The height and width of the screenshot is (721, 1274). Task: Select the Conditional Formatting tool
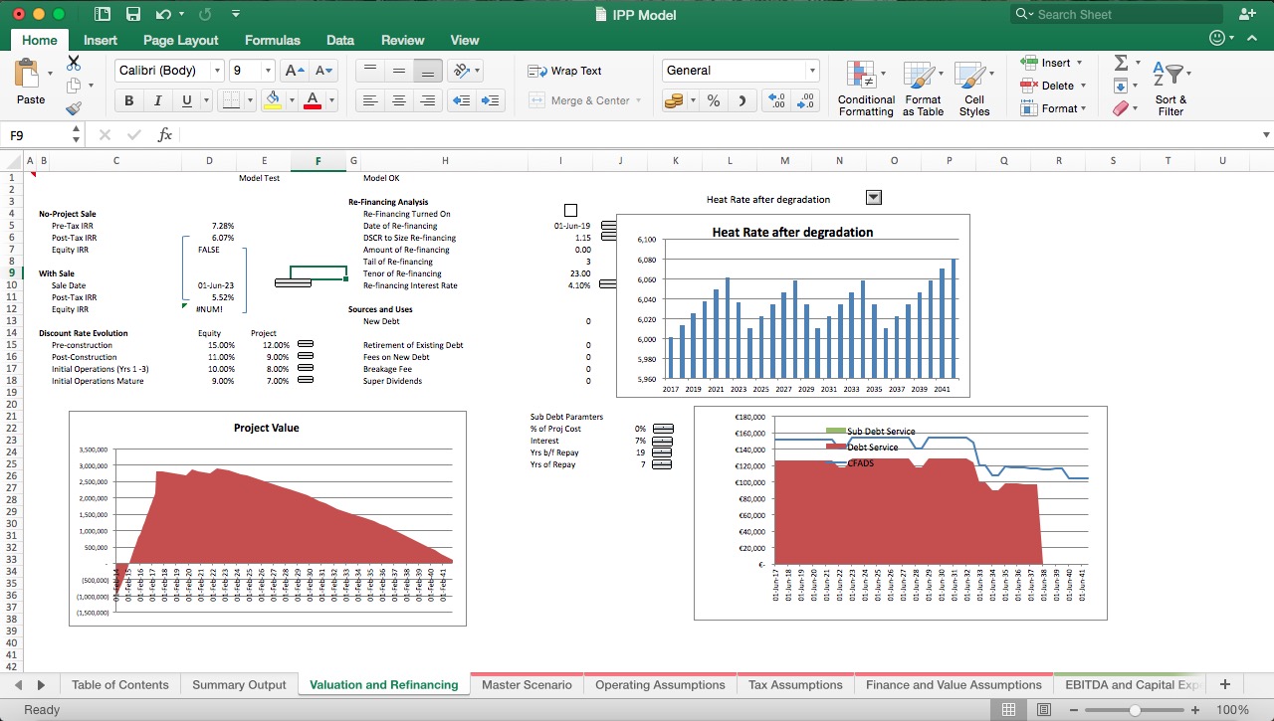tap(864, 88)
